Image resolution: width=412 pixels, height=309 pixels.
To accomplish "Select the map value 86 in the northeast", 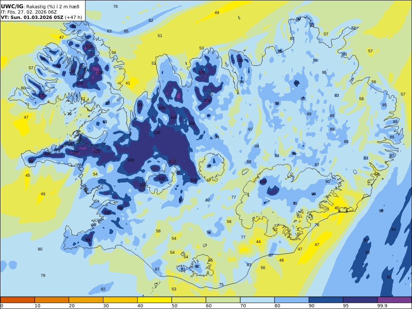I will [x=315, y=60].
